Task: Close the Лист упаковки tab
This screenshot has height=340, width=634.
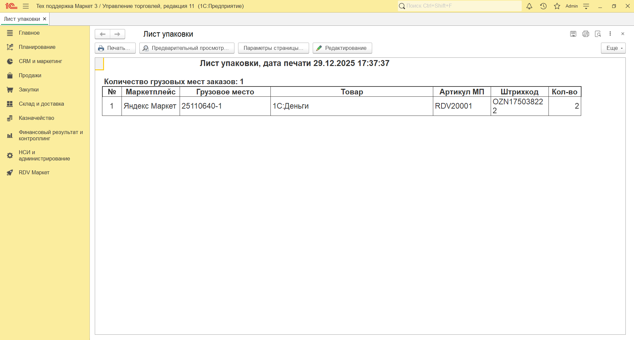Action: coord(45,19)
